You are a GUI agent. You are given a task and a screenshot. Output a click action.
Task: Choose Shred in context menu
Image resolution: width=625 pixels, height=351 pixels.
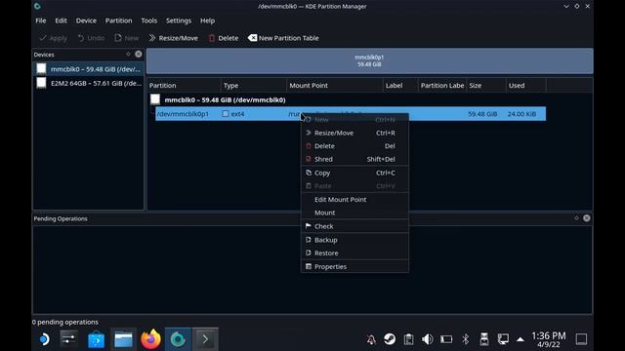[354, 159]
